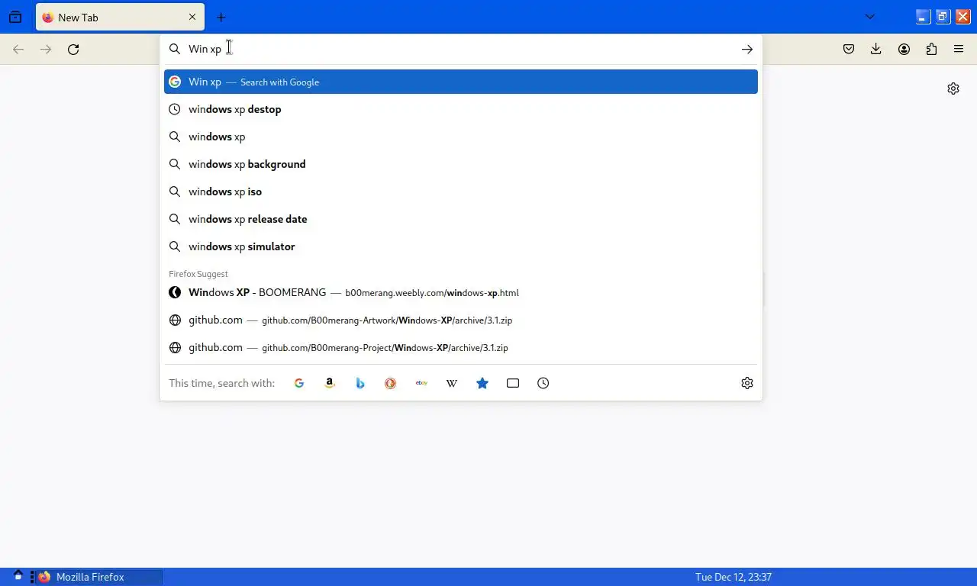Select history suggestion windows xp destop

[461, 109]
